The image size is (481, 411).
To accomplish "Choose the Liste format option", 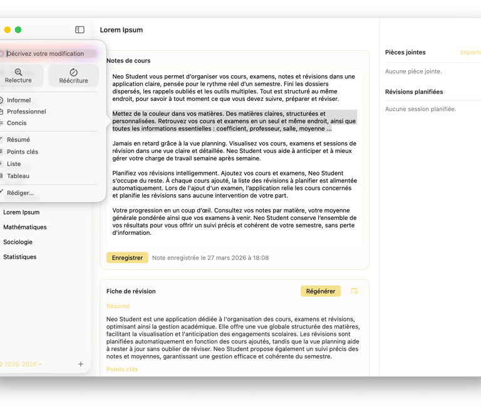I will [14, 164].
